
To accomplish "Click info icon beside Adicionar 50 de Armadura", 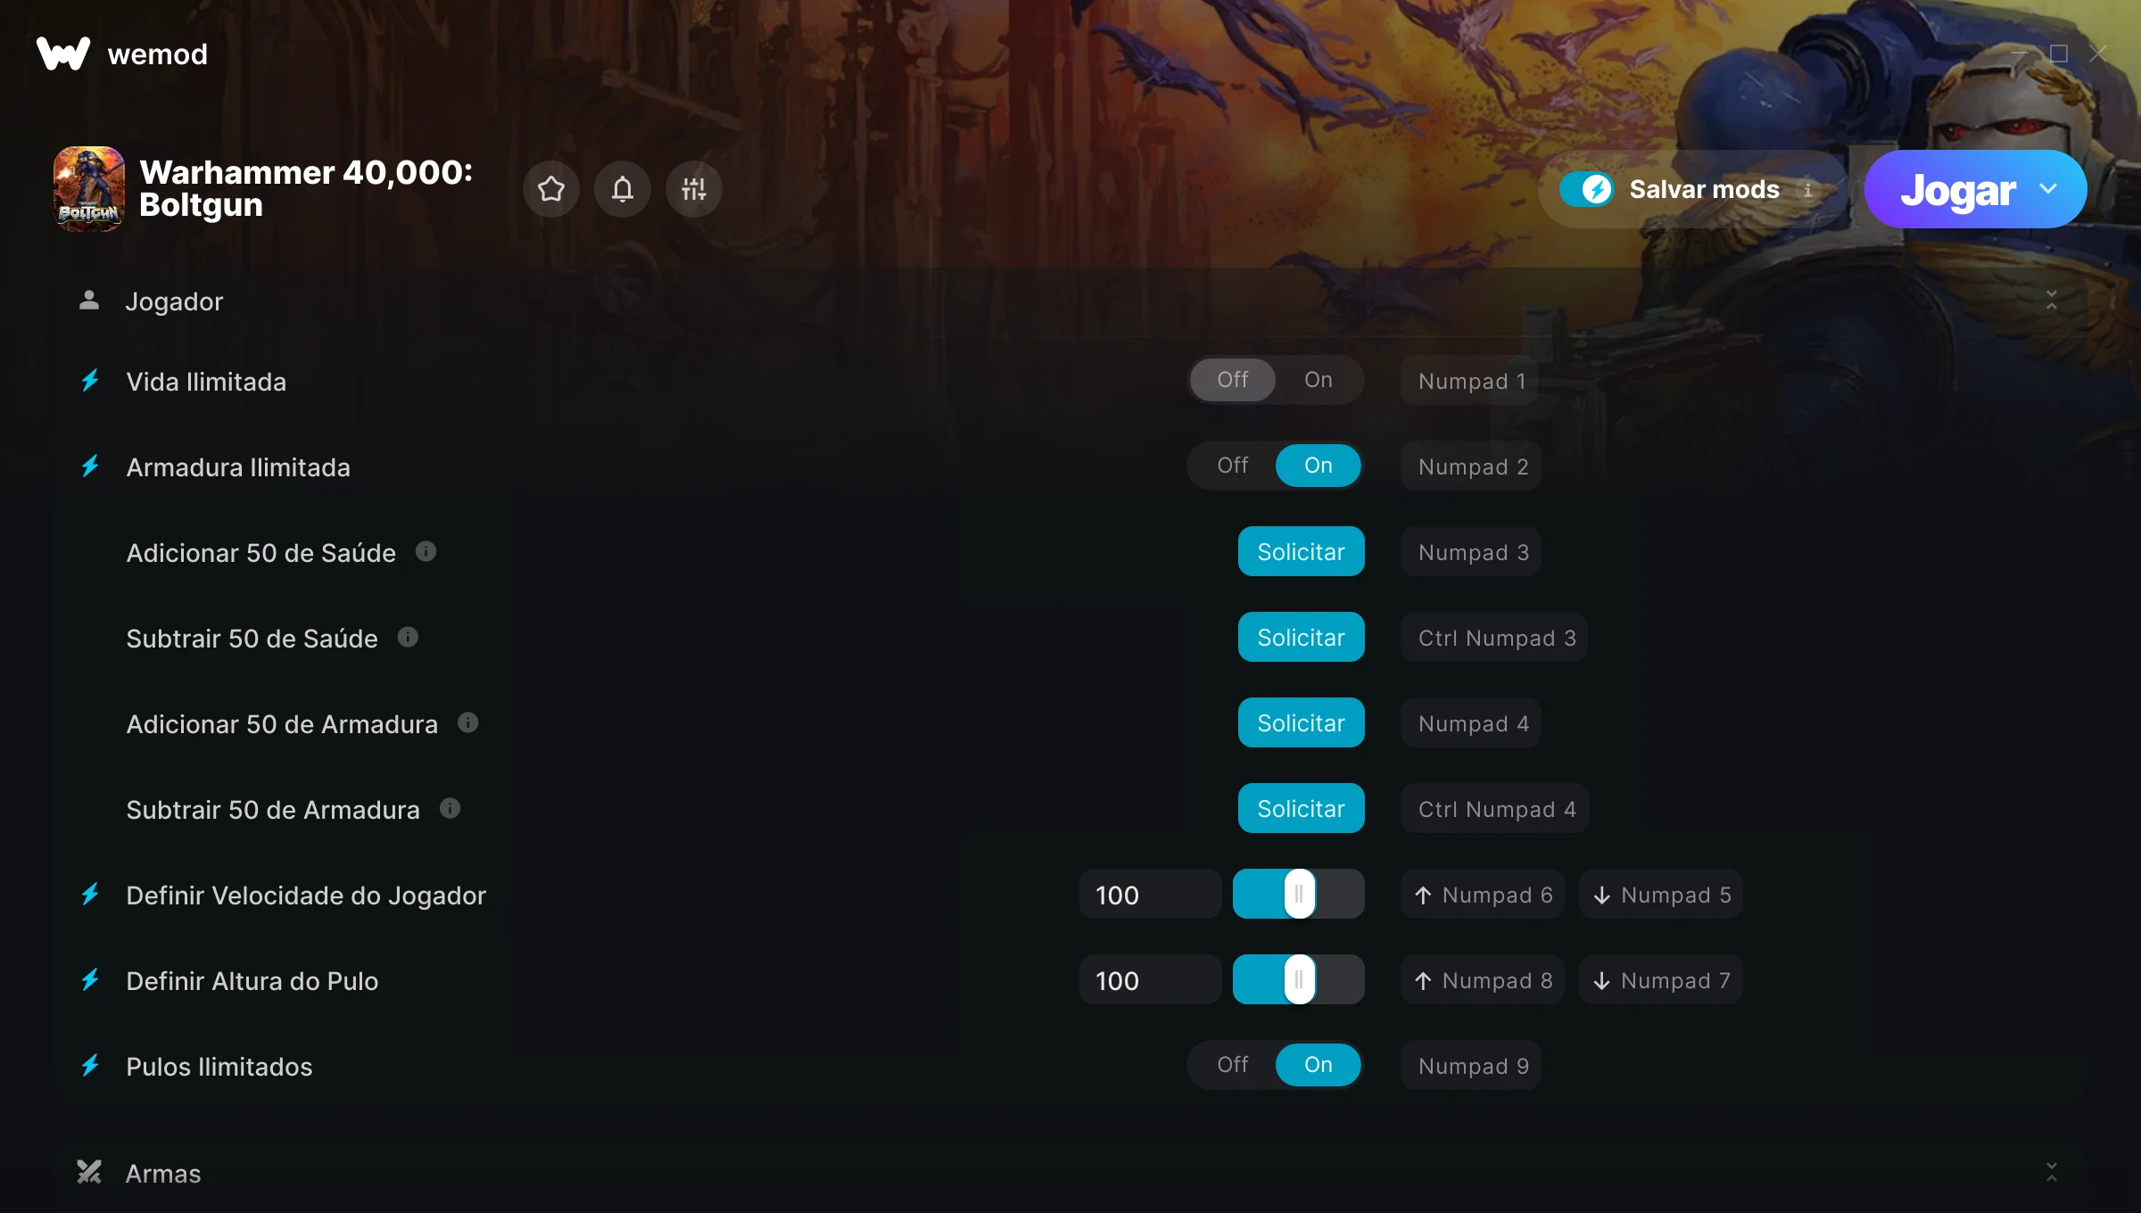I will pos(468,722).
